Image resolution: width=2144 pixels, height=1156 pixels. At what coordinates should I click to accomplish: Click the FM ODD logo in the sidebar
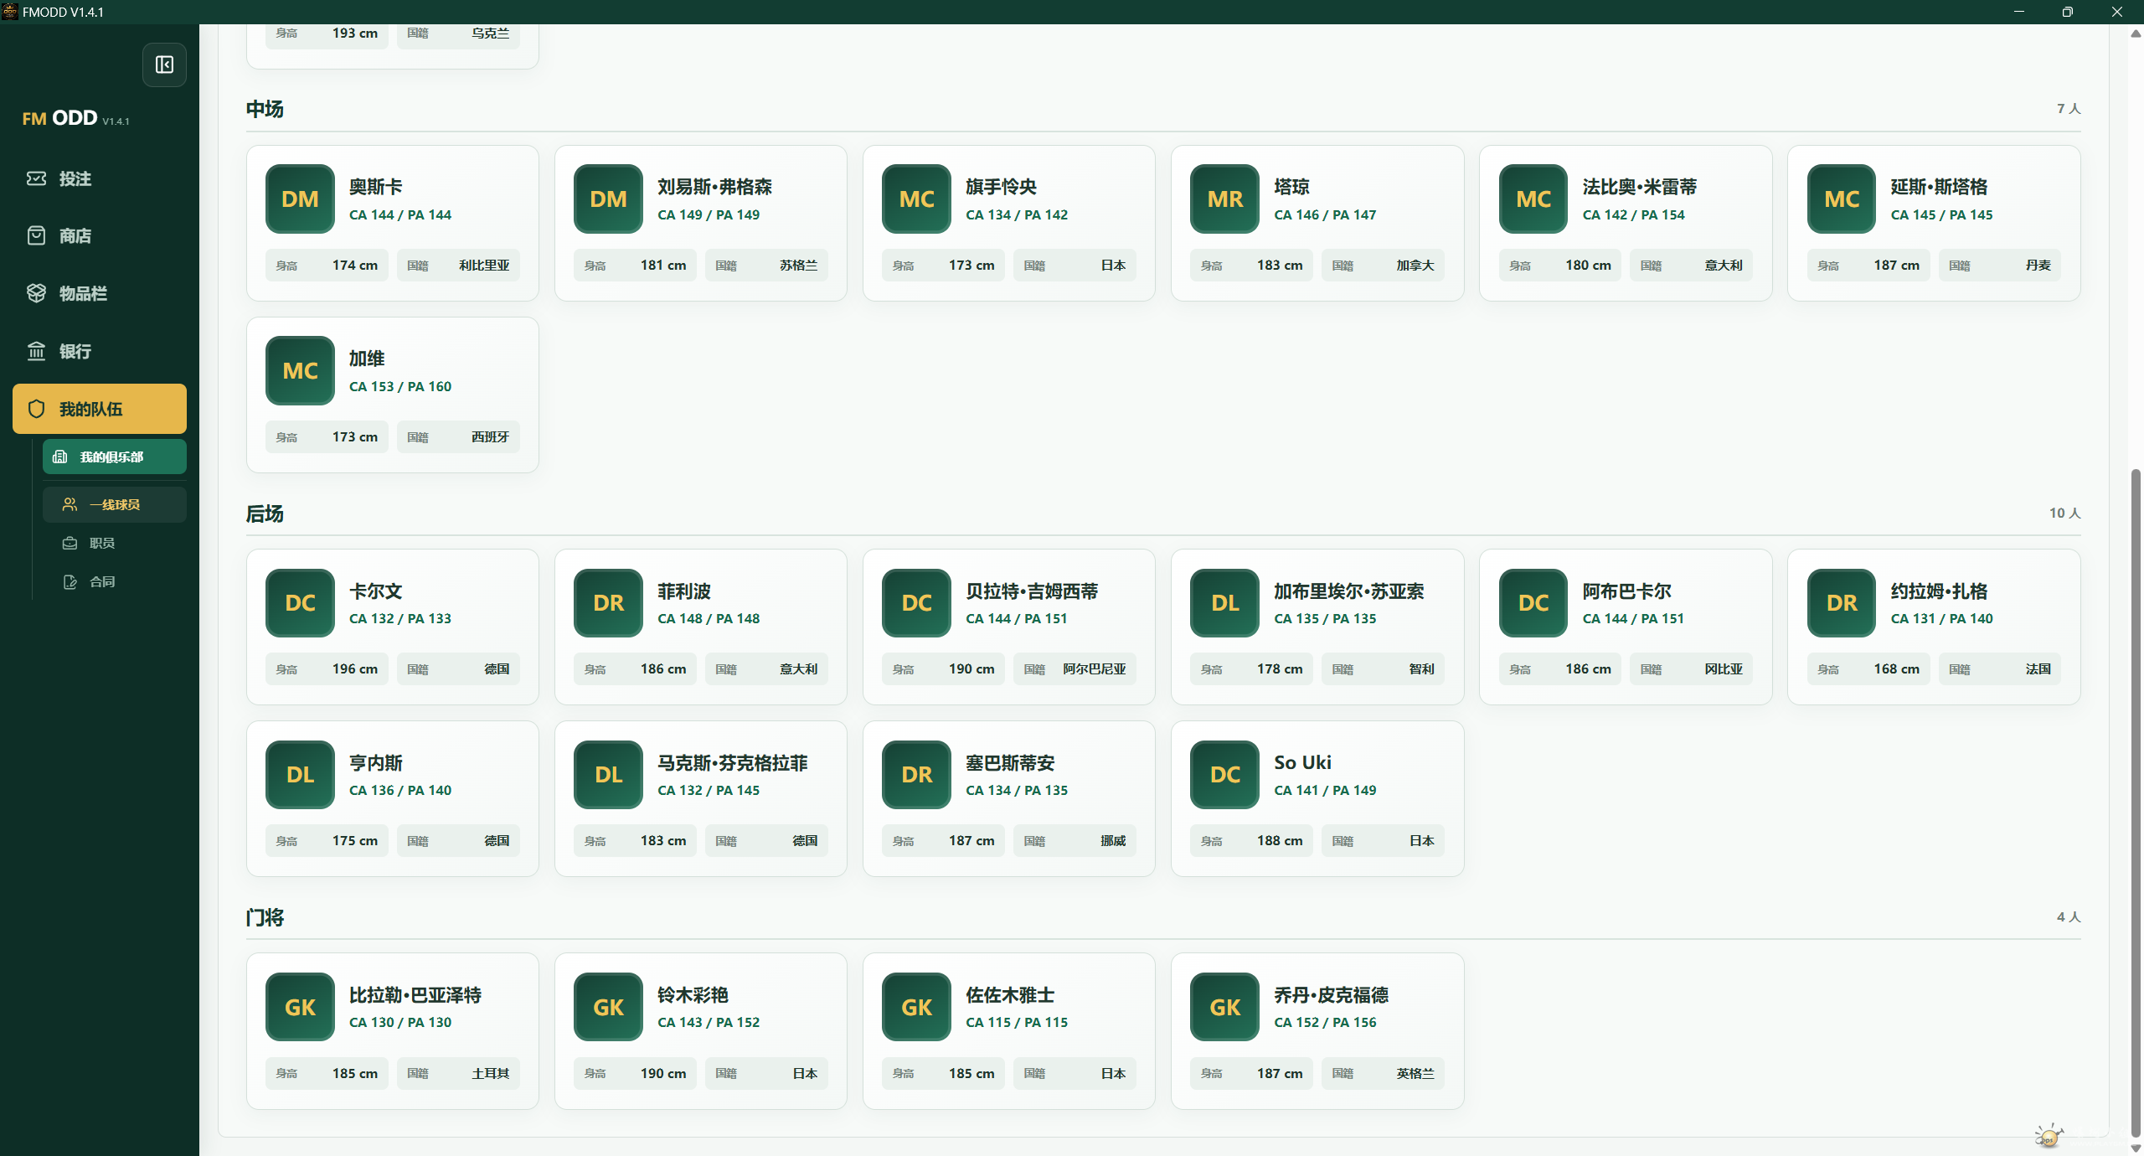[x=75, y=118]
